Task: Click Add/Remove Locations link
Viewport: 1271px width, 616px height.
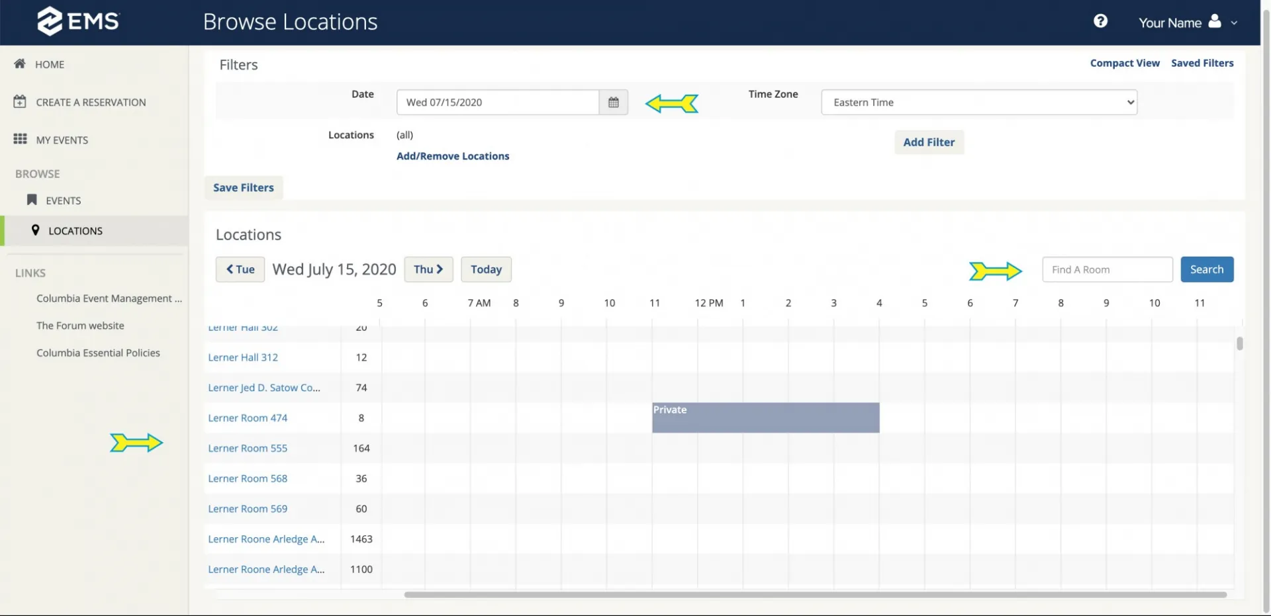Action: tap(453, 156)
